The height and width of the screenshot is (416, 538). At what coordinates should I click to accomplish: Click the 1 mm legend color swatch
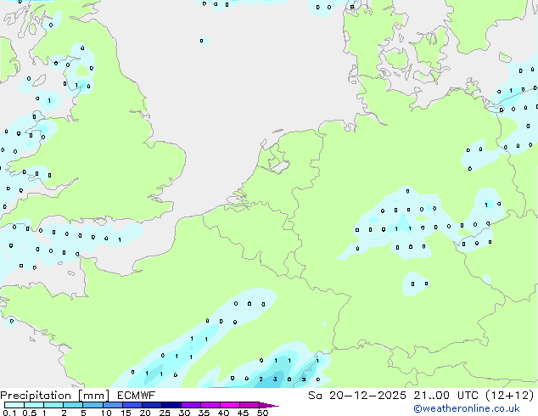(53, 405)
